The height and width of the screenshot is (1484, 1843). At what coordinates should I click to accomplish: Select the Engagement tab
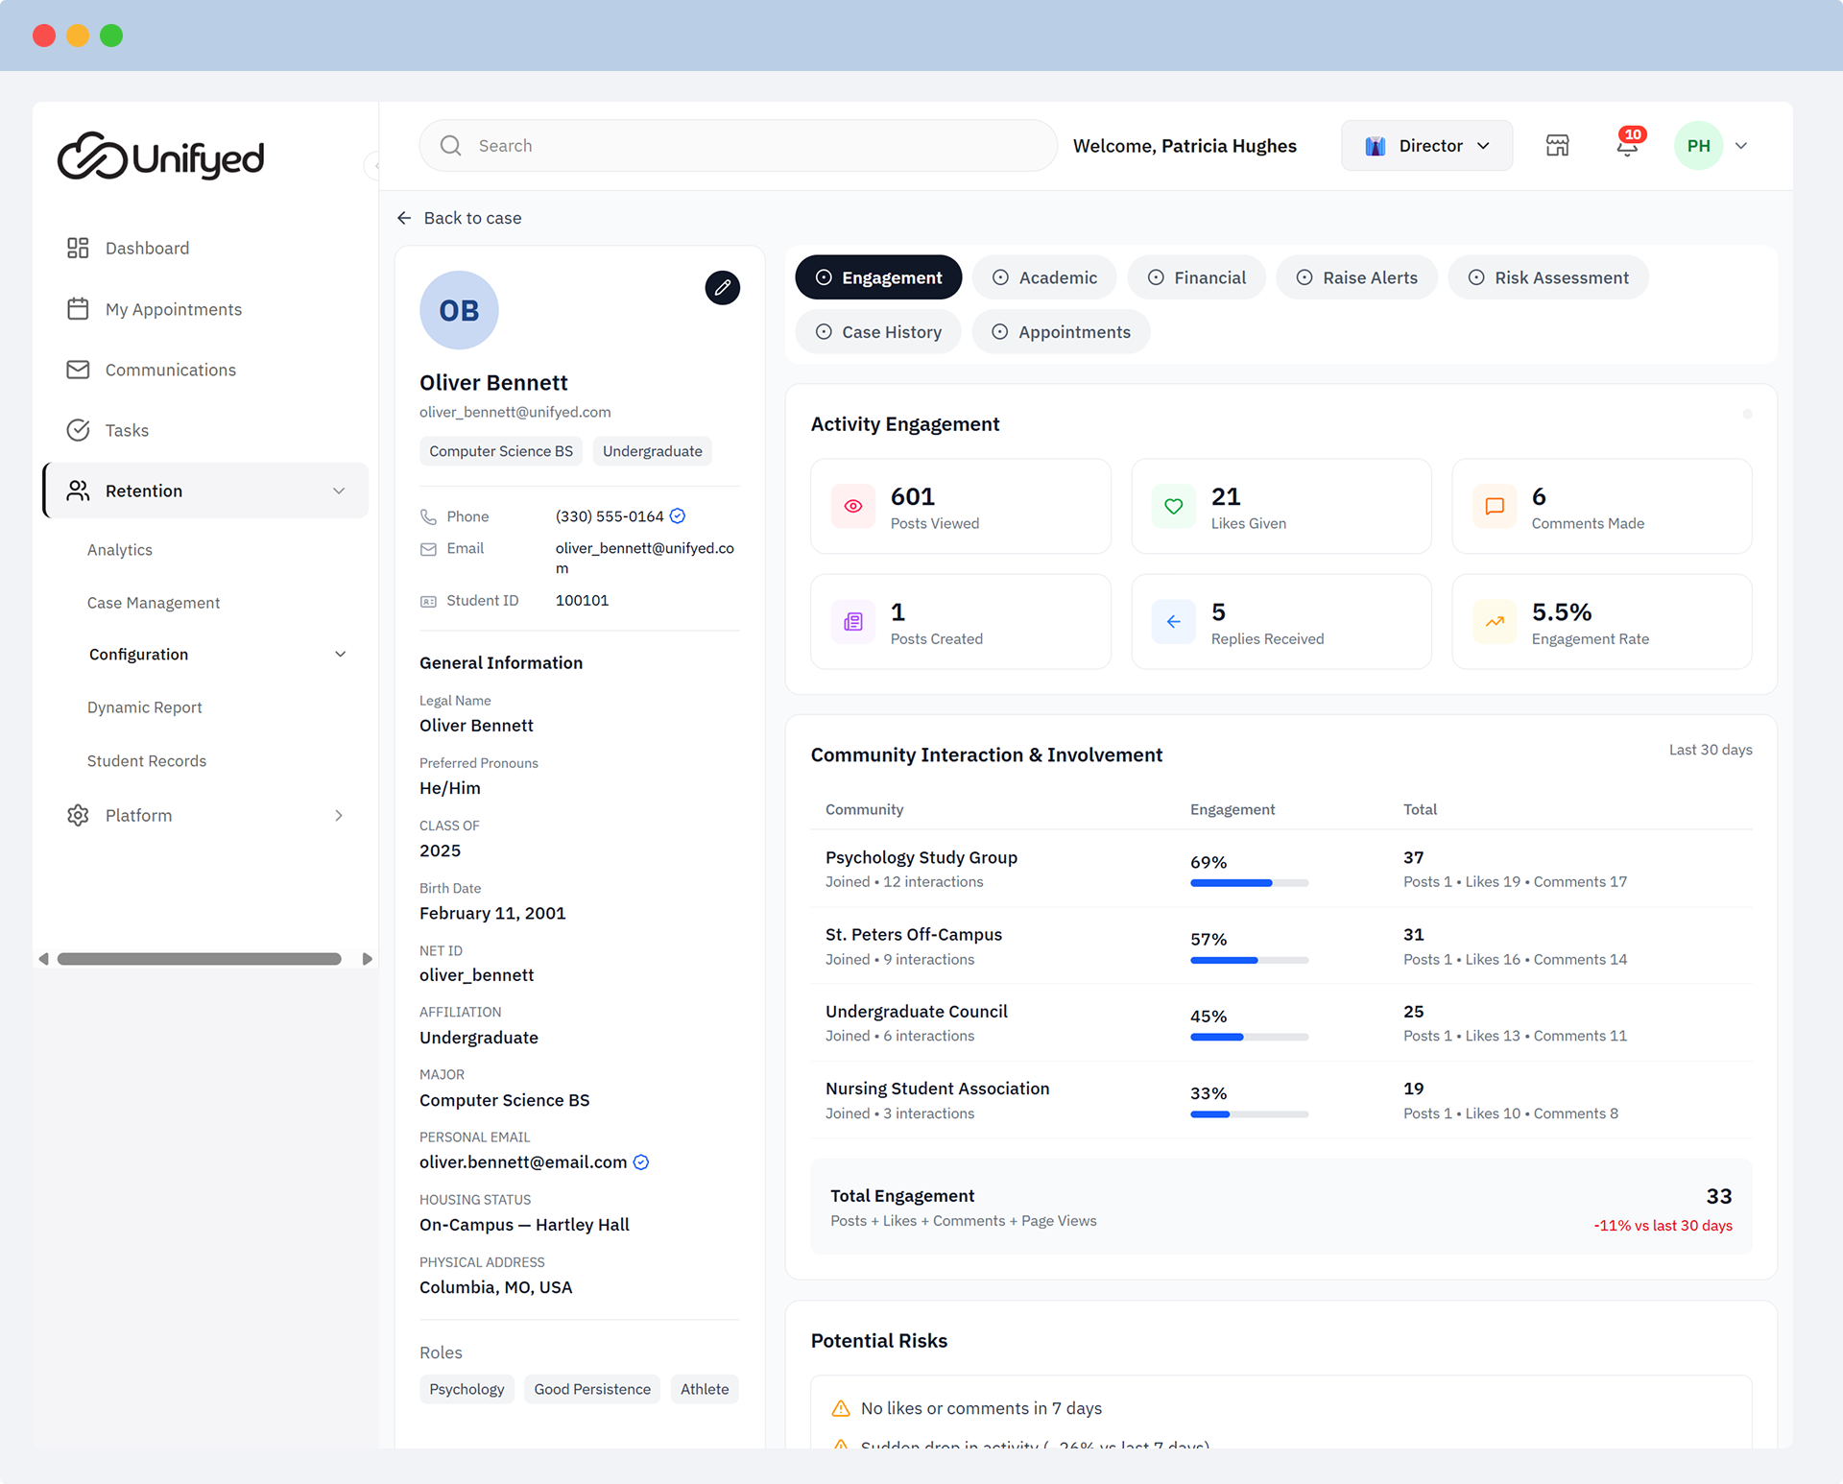878,277
